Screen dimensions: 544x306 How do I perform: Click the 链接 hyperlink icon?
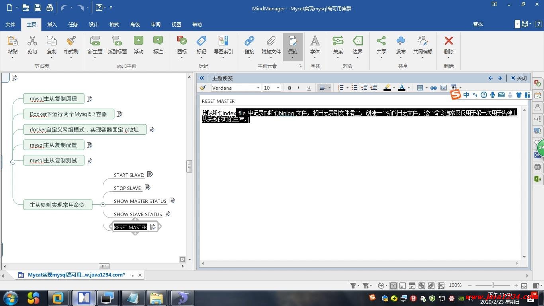pos(249,41)
